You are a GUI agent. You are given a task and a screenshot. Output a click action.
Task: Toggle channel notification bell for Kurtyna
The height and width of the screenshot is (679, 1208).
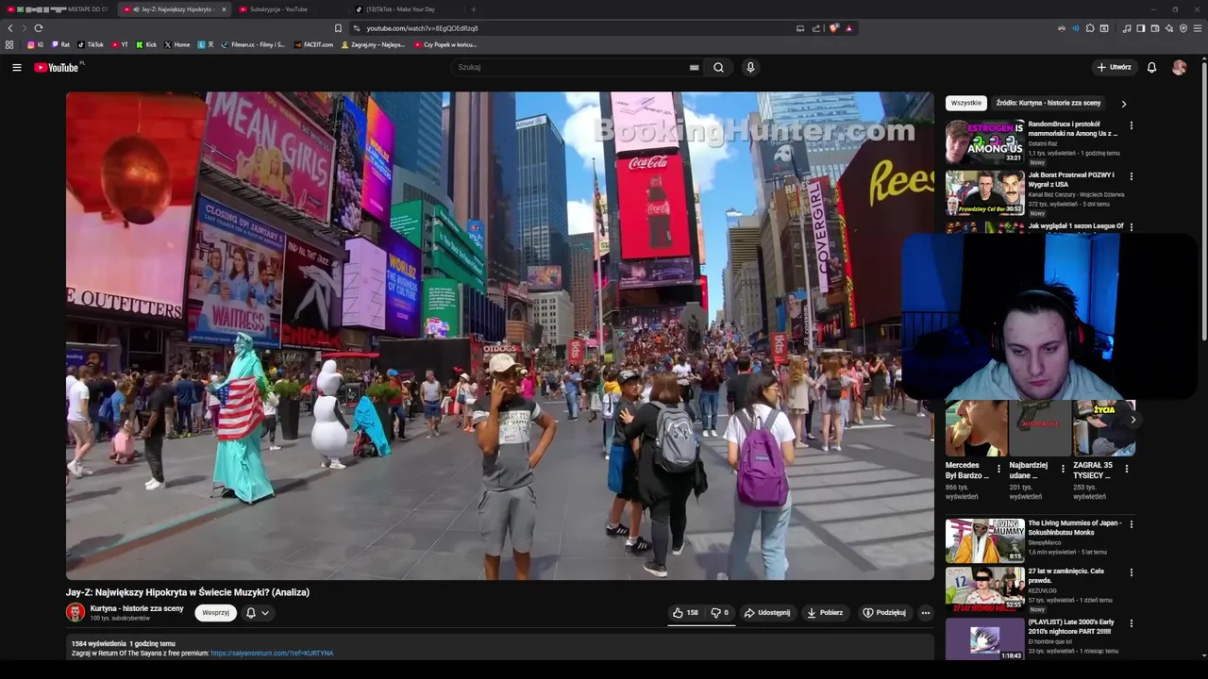pyautogui.click(x=251, y=612)
